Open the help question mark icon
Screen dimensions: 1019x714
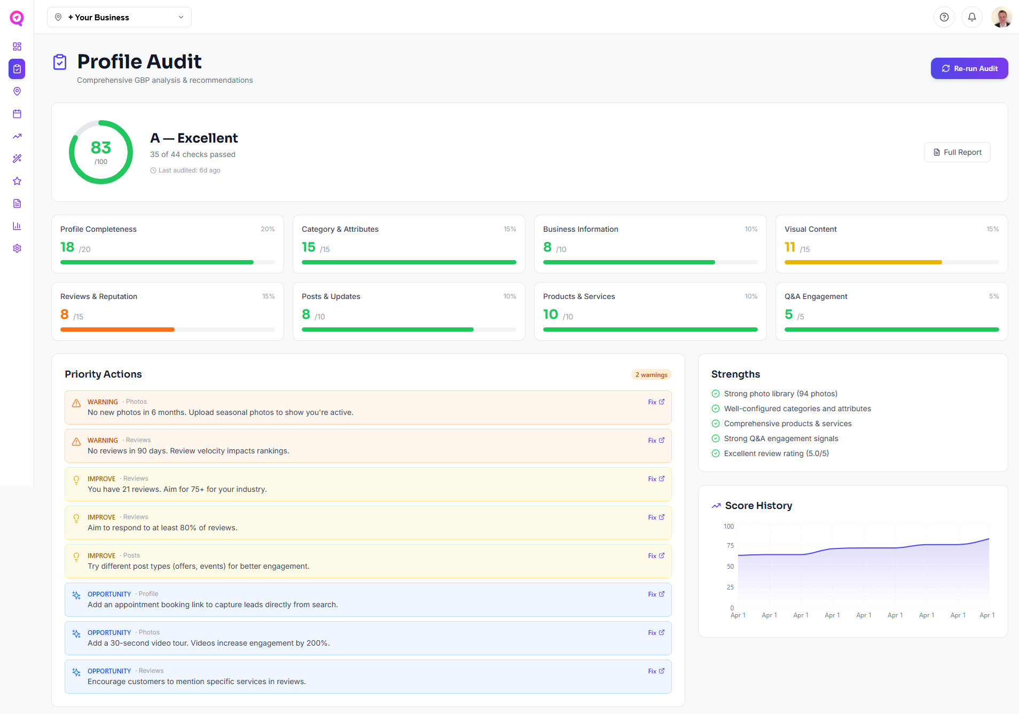(944, 17)
